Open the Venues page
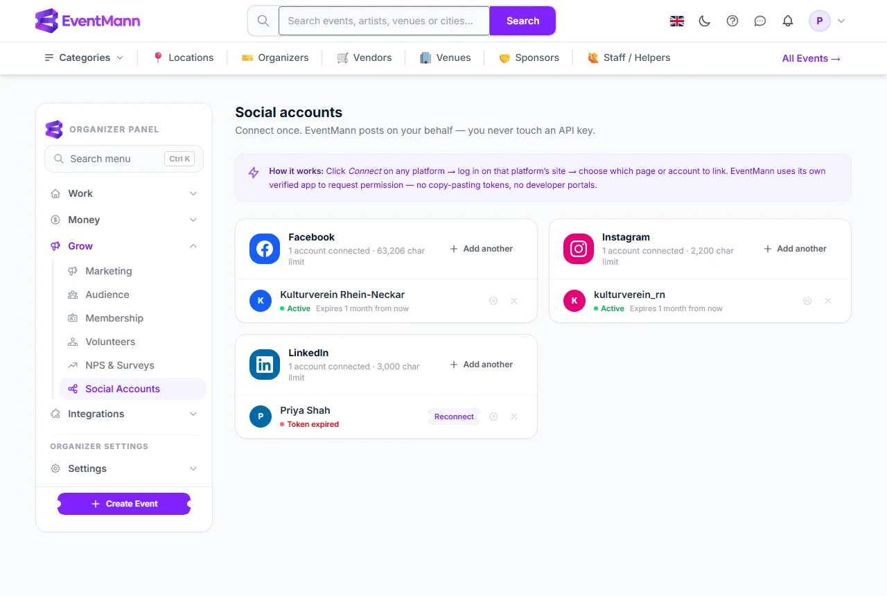Image resolution: width=887 pixels, height=596 pixels. point(446,58)
